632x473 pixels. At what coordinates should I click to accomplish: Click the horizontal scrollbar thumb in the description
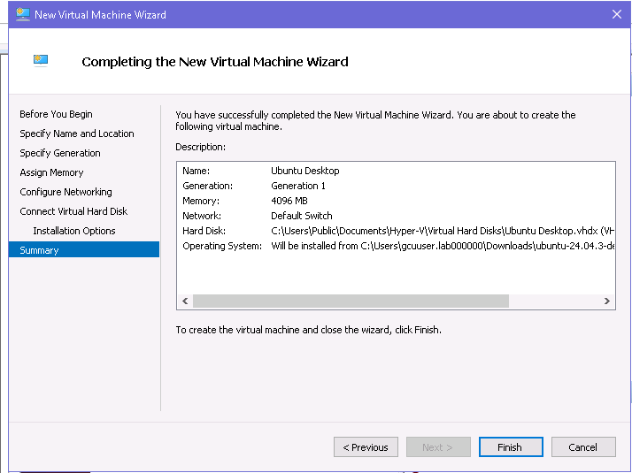(351, 301)
